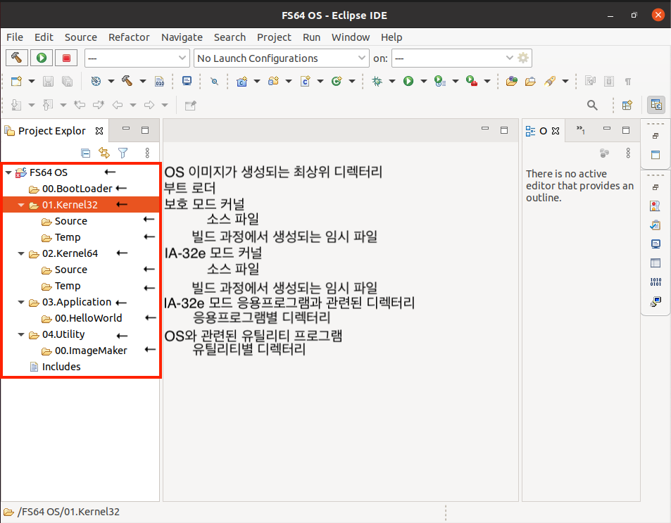This screenshot has height=523, width=671.
Task: Click the Open Type folder icon
Action: click(x=511, y=82)
